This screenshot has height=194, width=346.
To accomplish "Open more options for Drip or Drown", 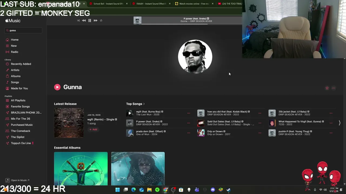I will click(x=260, y=133).
